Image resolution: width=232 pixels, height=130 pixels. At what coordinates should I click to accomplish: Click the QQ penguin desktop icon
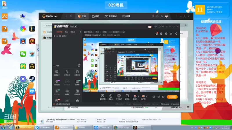[x=23, y=41]
